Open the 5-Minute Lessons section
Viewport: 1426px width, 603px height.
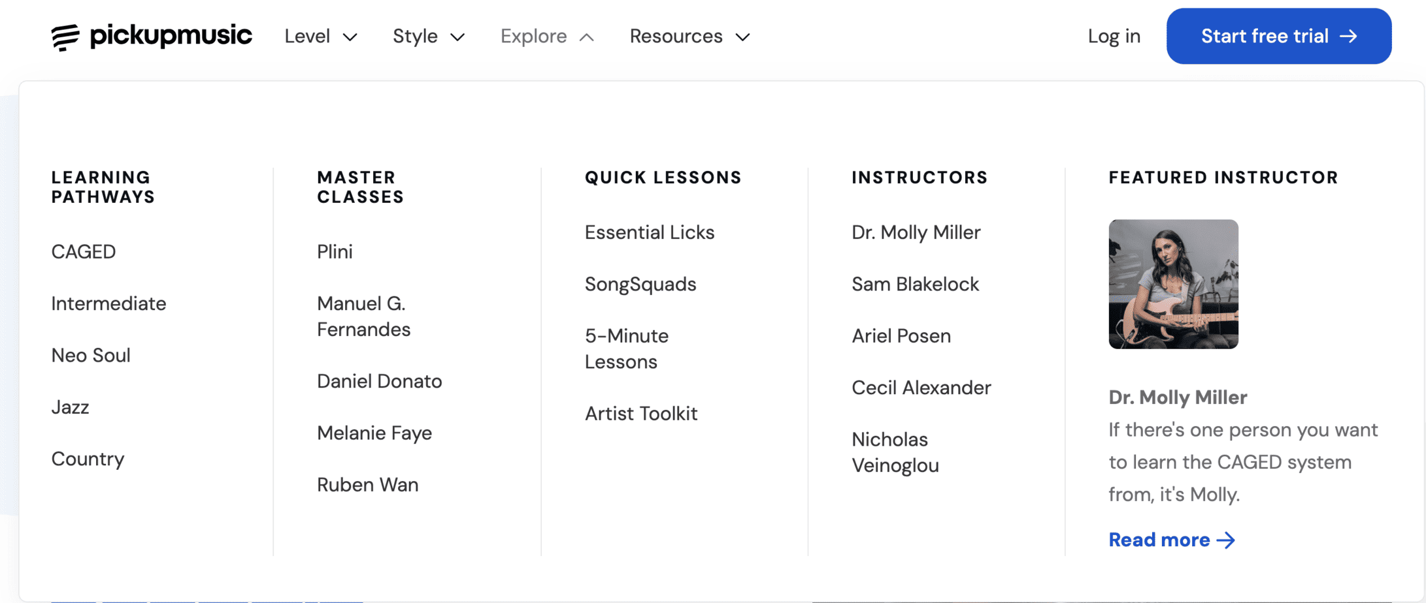tap(625, 348)
